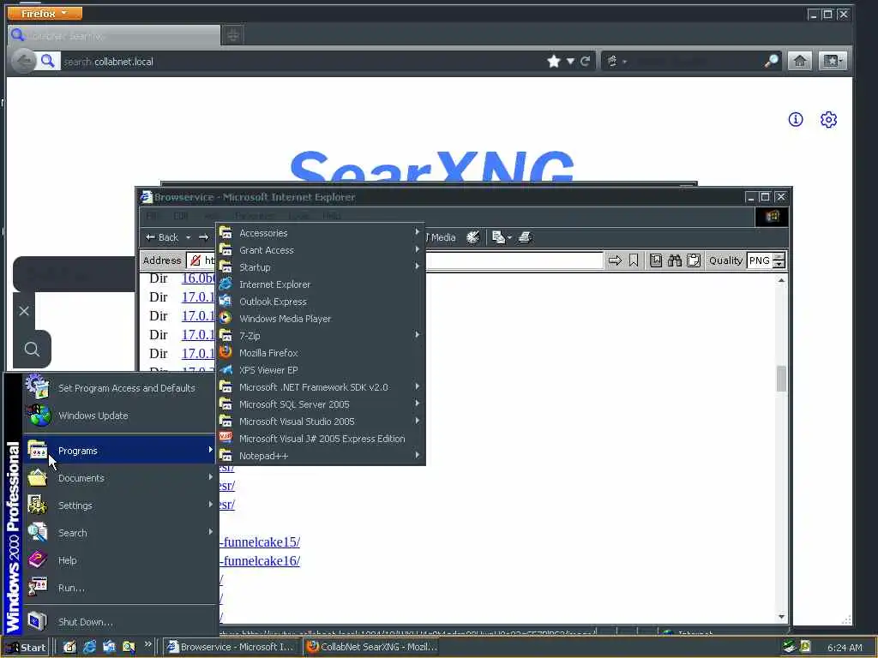Open Microsoft SQL Server 2005 folder
The width and height of the screenshot is (878, 658).
321,404
